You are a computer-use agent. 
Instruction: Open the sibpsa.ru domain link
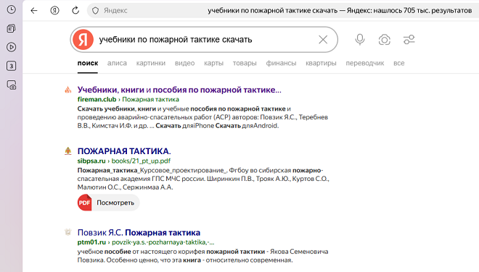[x=91, y=161]
